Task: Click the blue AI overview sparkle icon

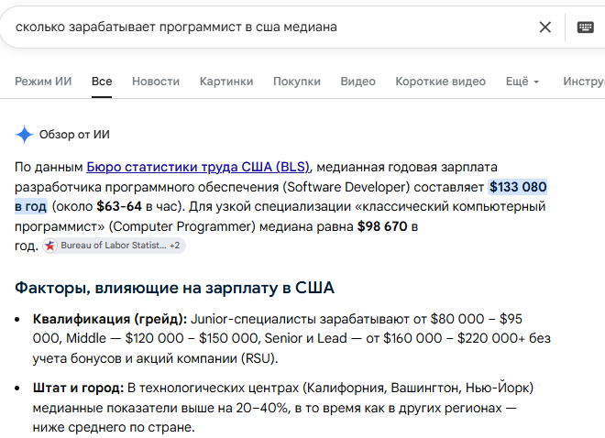Action: [25, 135]
